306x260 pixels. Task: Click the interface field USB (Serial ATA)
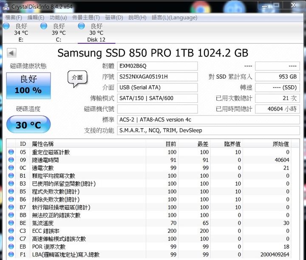pyautogui.click(x=157, y=88)
